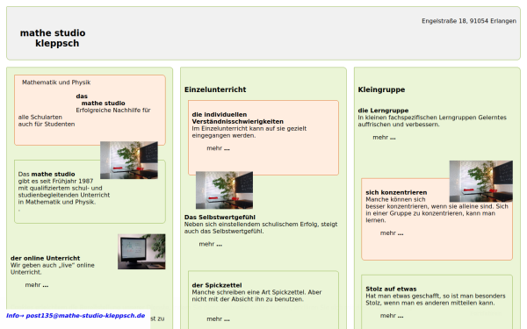The height and width of the screenshot is (329, 527).
Task: Click the 'die Lerngruppe' heading
Action: coord(383,111)
